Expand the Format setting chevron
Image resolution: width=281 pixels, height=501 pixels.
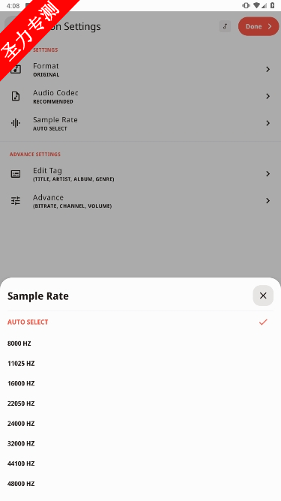click(268, 69)
